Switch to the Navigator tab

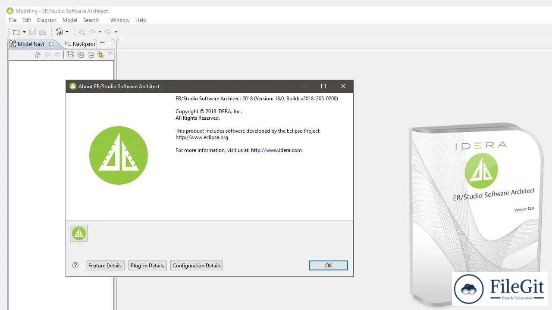click(80, 44)
